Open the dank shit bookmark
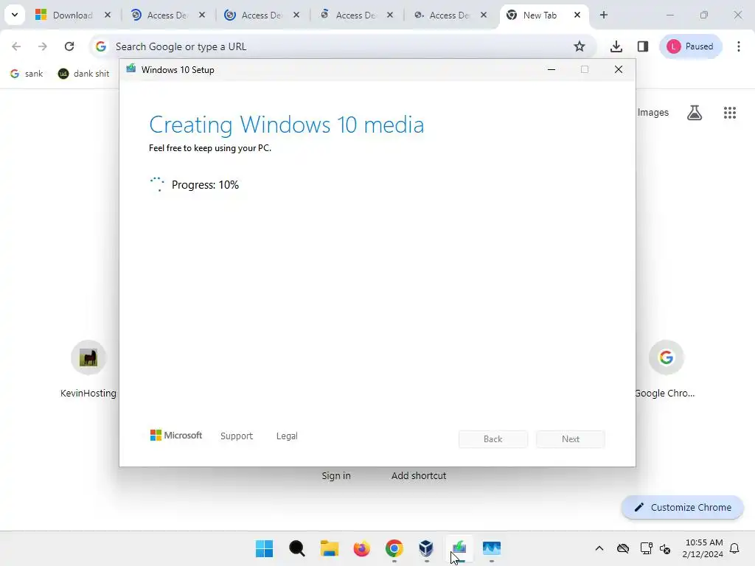 tap(83, 74)
